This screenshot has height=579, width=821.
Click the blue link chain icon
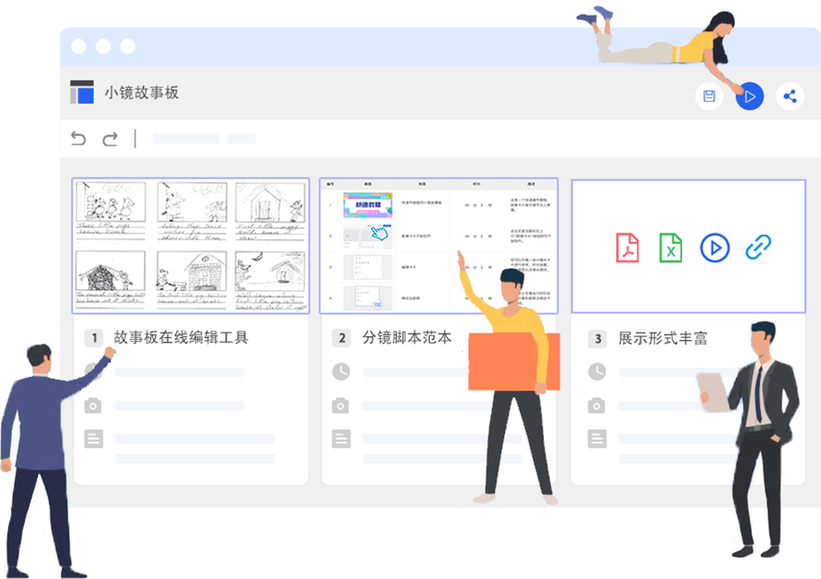(x=759, y=247)
